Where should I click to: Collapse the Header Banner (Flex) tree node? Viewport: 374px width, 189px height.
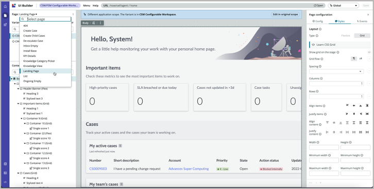click(19, 89)
